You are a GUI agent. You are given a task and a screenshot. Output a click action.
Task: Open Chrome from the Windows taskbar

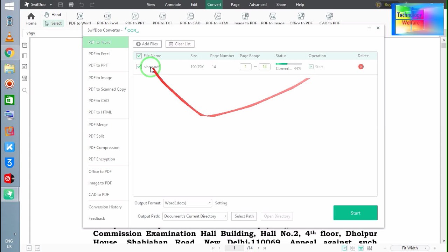[x=9, y=53]
